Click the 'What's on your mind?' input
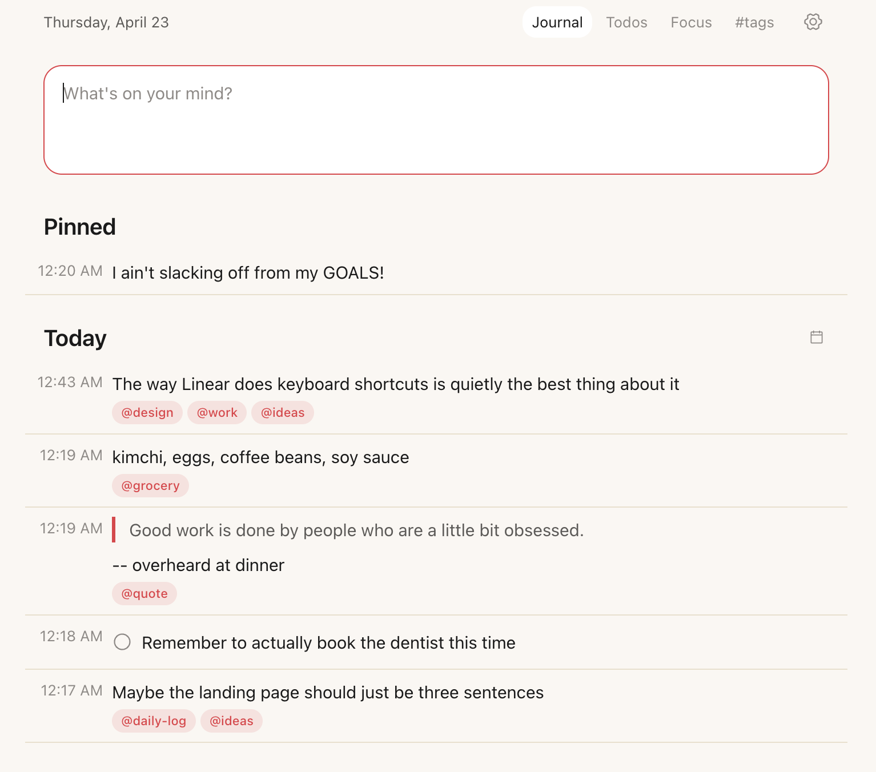The height and width of the screenshot is (772, 876). 436,120
